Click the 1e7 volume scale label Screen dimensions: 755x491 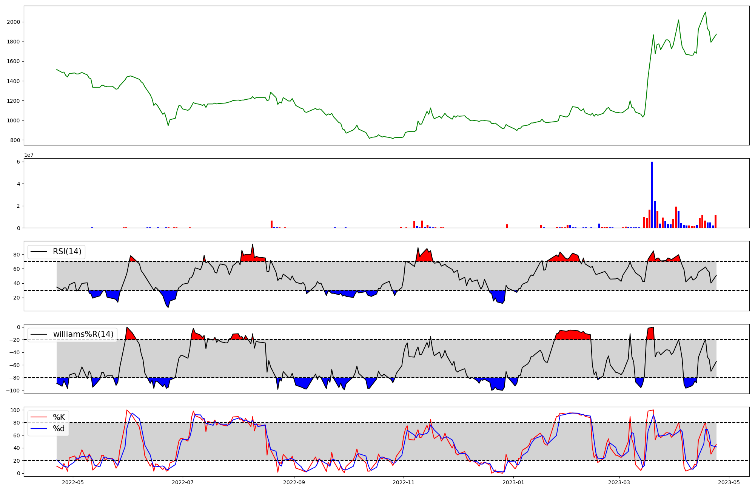(29, 155)
